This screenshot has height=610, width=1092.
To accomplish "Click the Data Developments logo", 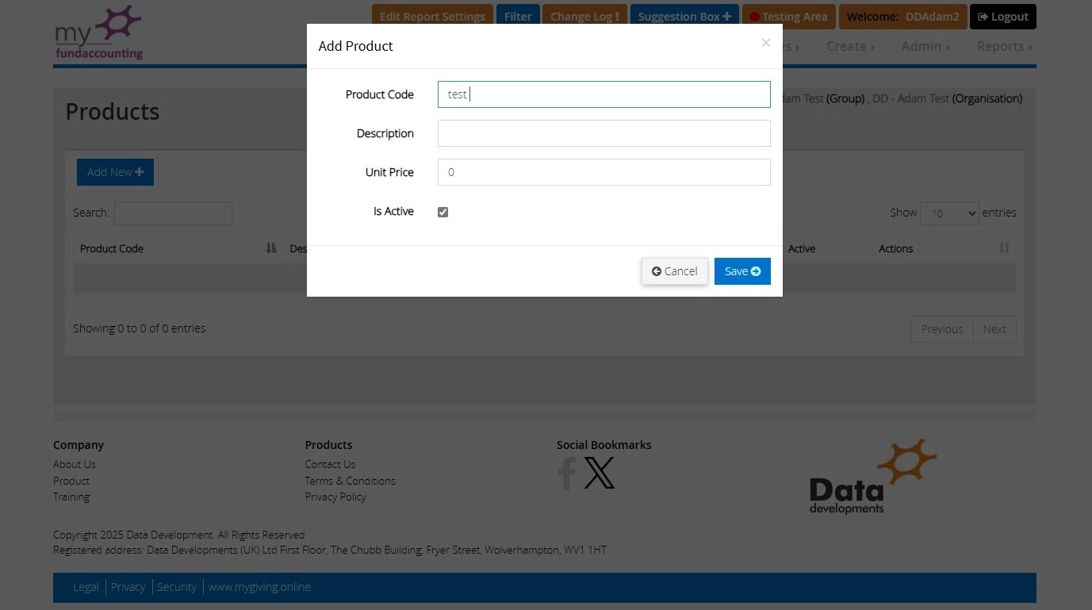I will [x=872, y=476].
